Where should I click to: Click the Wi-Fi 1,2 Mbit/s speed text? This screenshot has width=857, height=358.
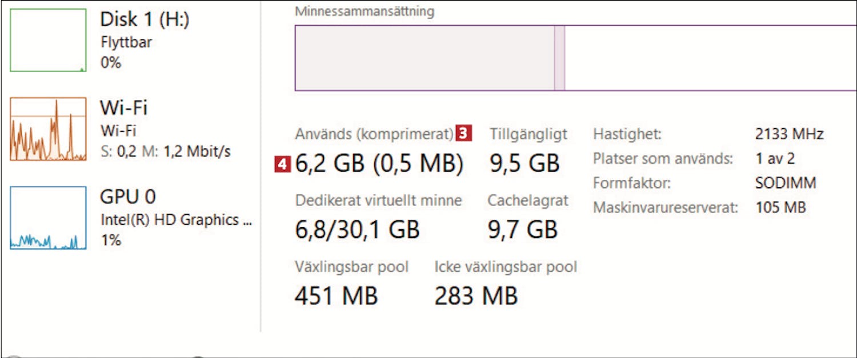coord(197,152)
